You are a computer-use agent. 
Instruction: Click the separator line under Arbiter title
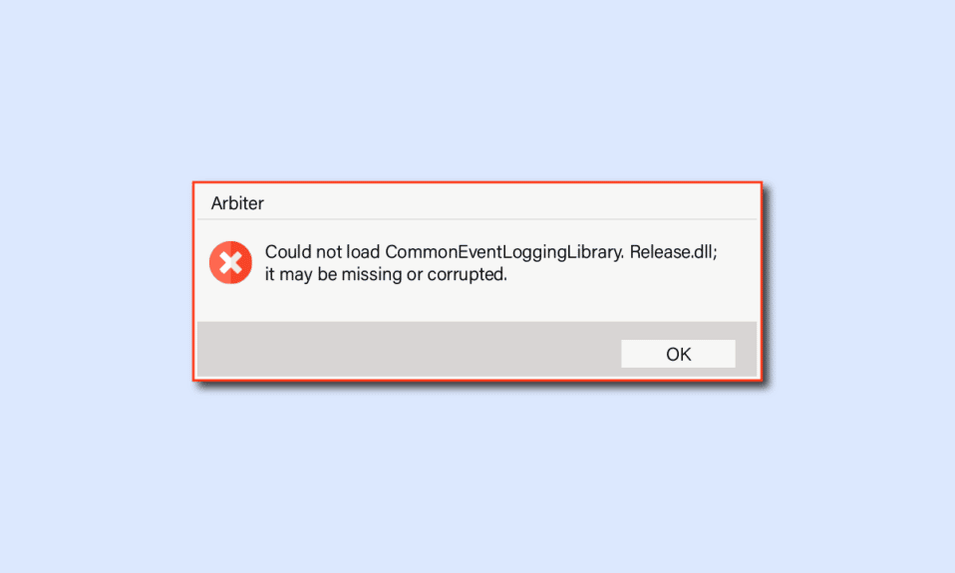point(477,218)
